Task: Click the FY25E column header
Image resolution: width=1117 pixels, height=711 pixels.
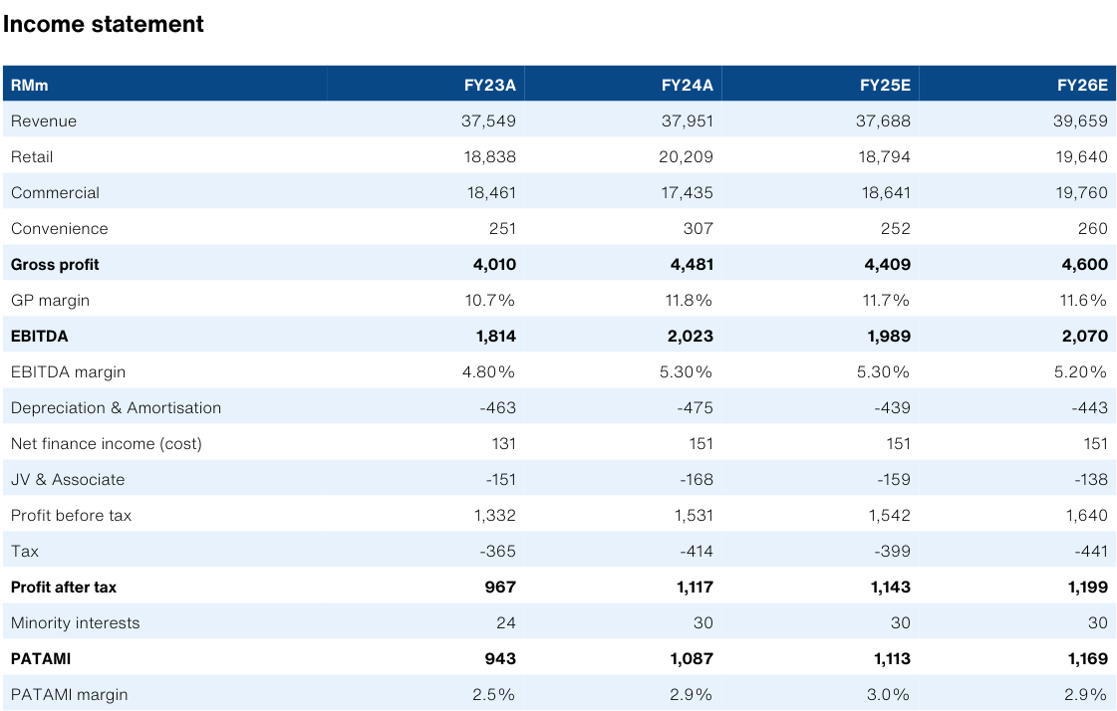Action: (x=885, y=86)
